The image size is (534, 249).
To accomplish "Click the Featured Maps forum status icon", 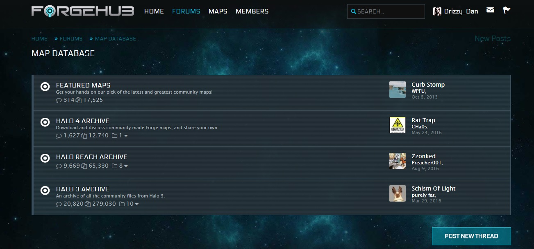I will [45, 87].
